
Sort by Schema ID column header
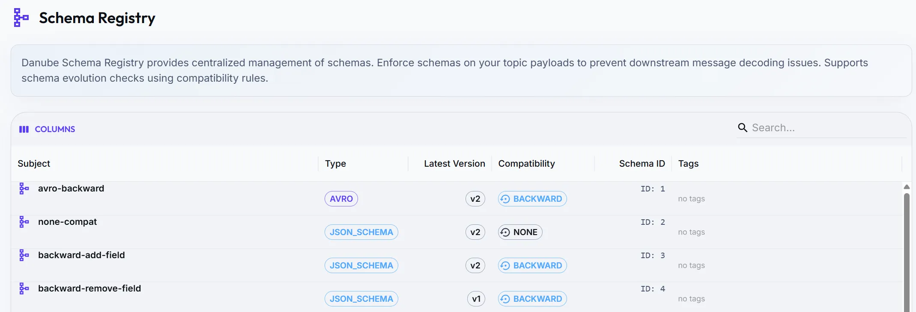click(642, 164)
